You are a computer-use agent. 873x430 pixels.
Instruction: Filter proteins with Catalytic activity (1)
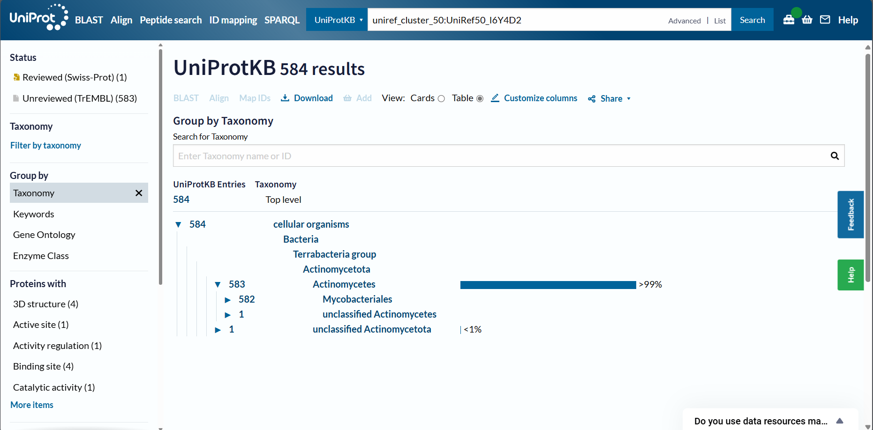tap(54, 387)
